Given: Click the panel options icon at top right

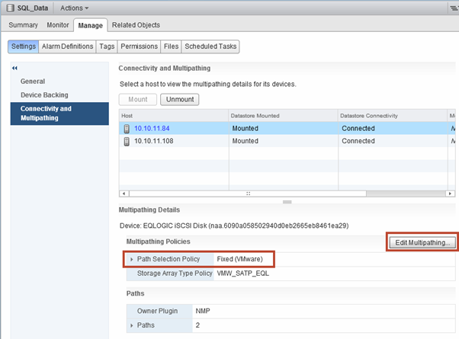Looking at the screenshot, I should [454, 8].
